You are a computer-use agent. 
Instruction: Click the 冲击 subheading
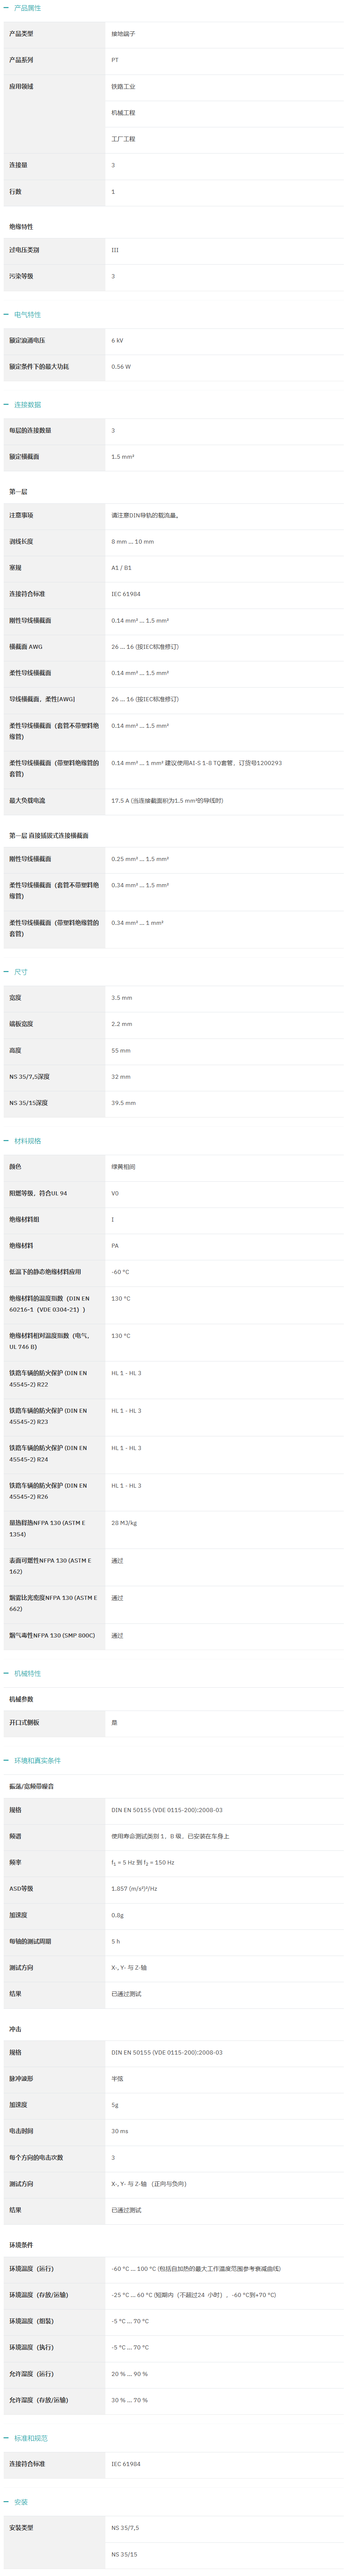tap(15, 2029)
